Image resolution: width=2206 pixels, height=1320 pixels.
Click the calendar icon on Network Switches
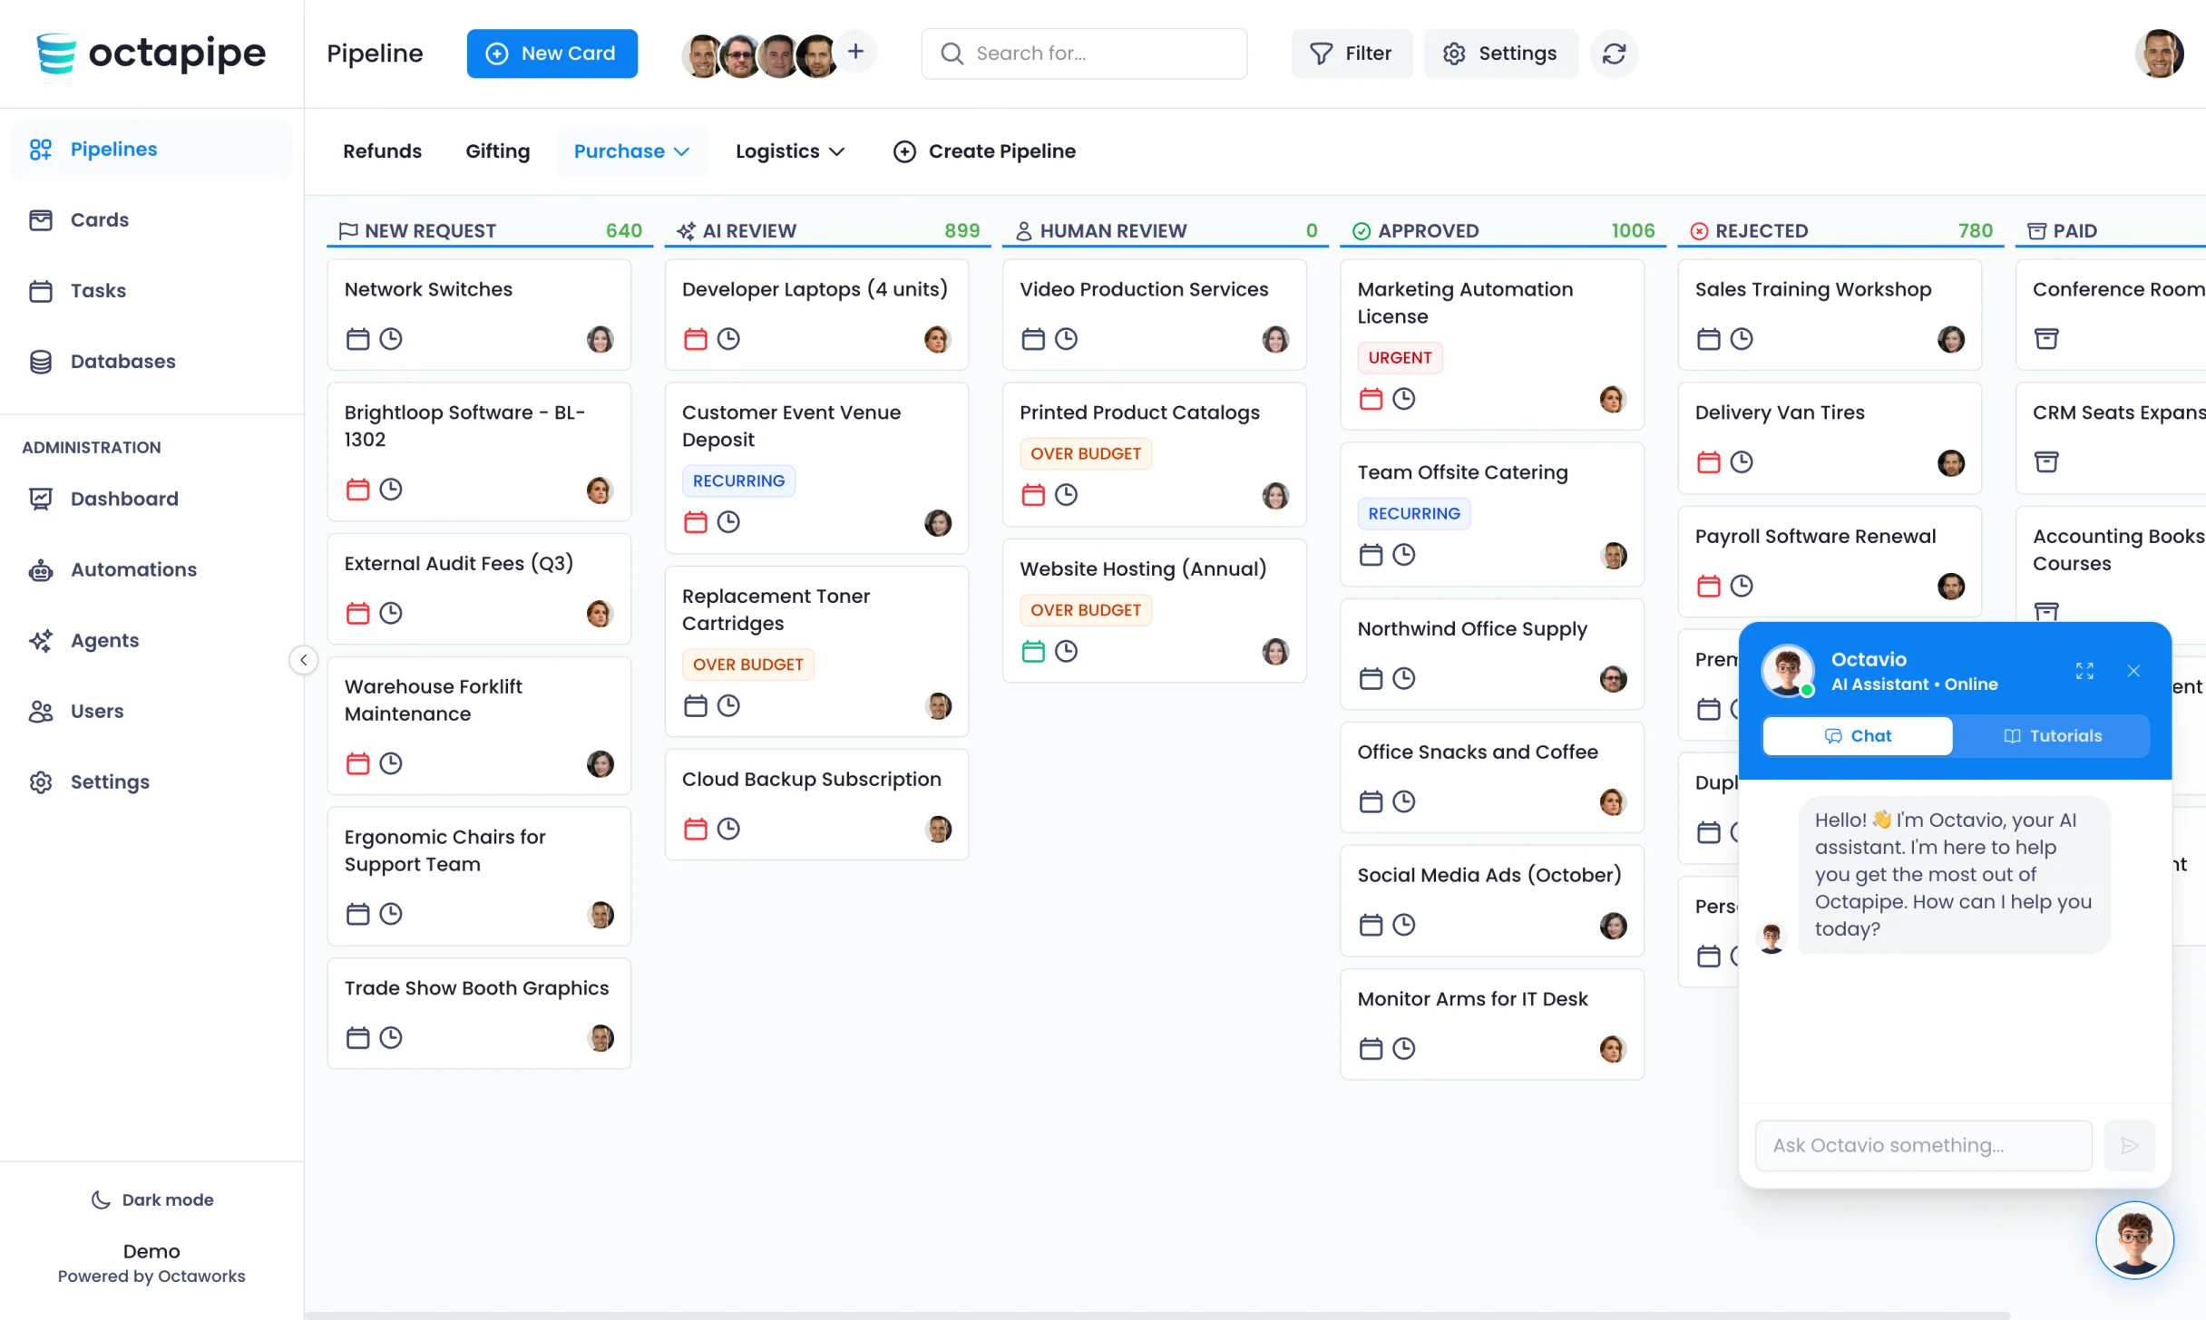(x=358, y=339)
